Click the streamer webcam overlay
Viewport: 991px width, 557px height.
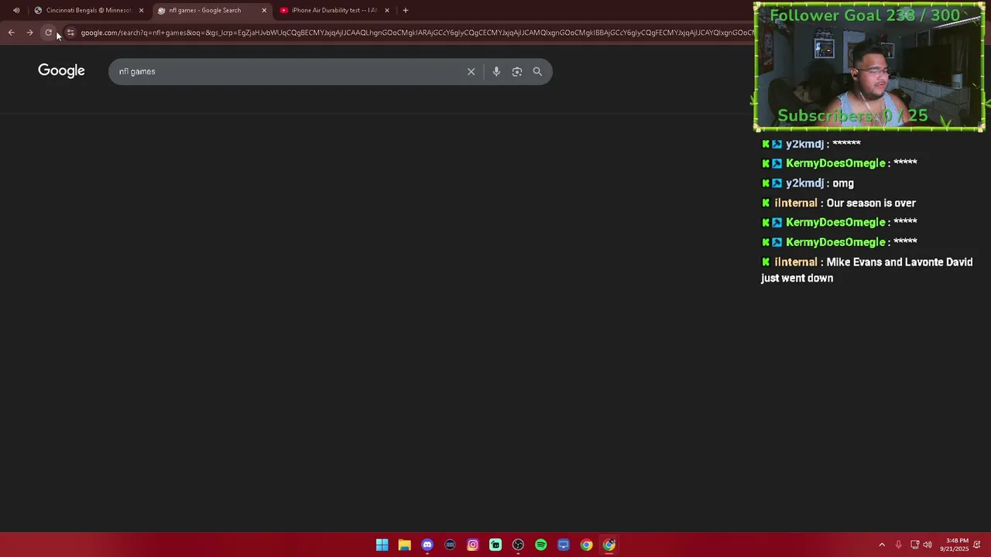click(x=869, y=67)
